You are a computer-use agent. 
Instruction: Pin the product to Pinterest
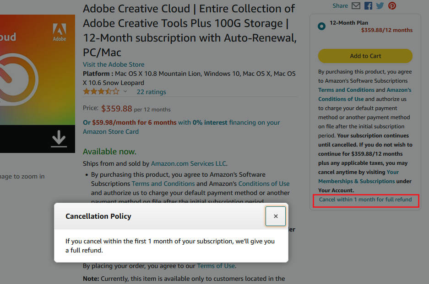[392, 5]
